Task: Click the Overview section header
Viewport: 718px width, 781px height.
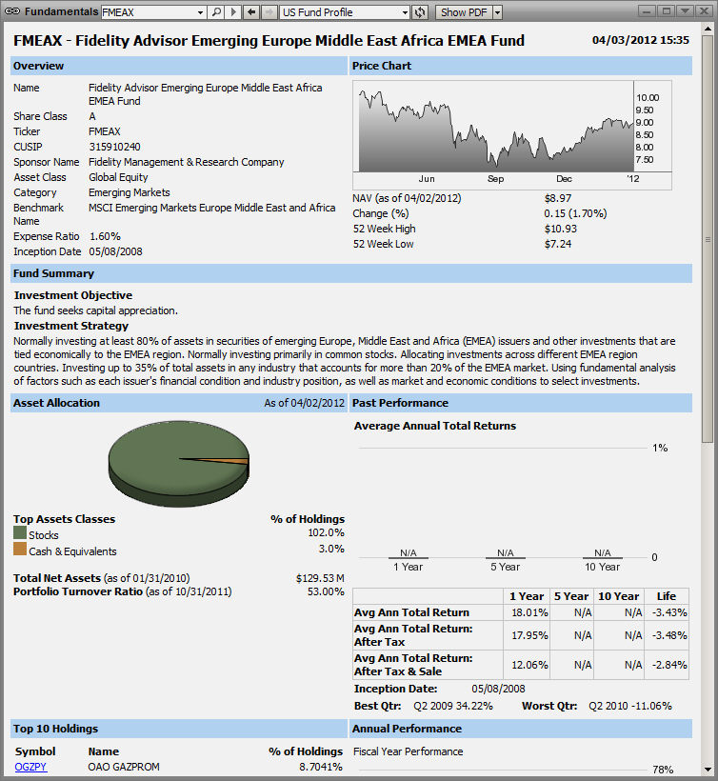Action: point(179,66)
